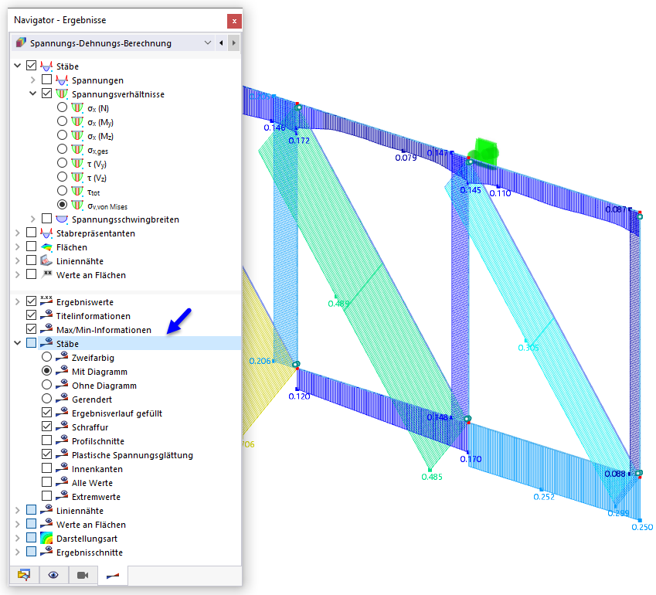
Task: Click the Spannungsverhältnisse icon
Action: [x=62, y=93]
